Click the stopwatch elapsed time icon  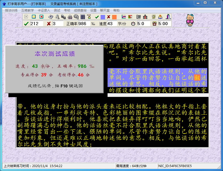(133, 24)
